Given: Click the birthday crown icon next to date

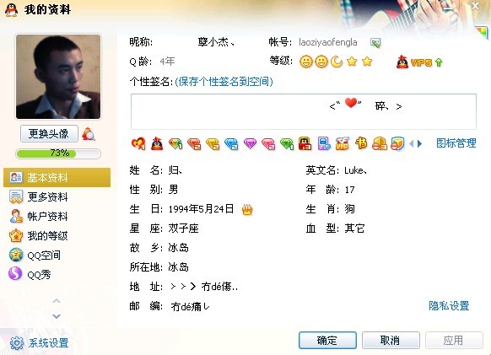Looking at the screenshot, I should pos(247,209).
